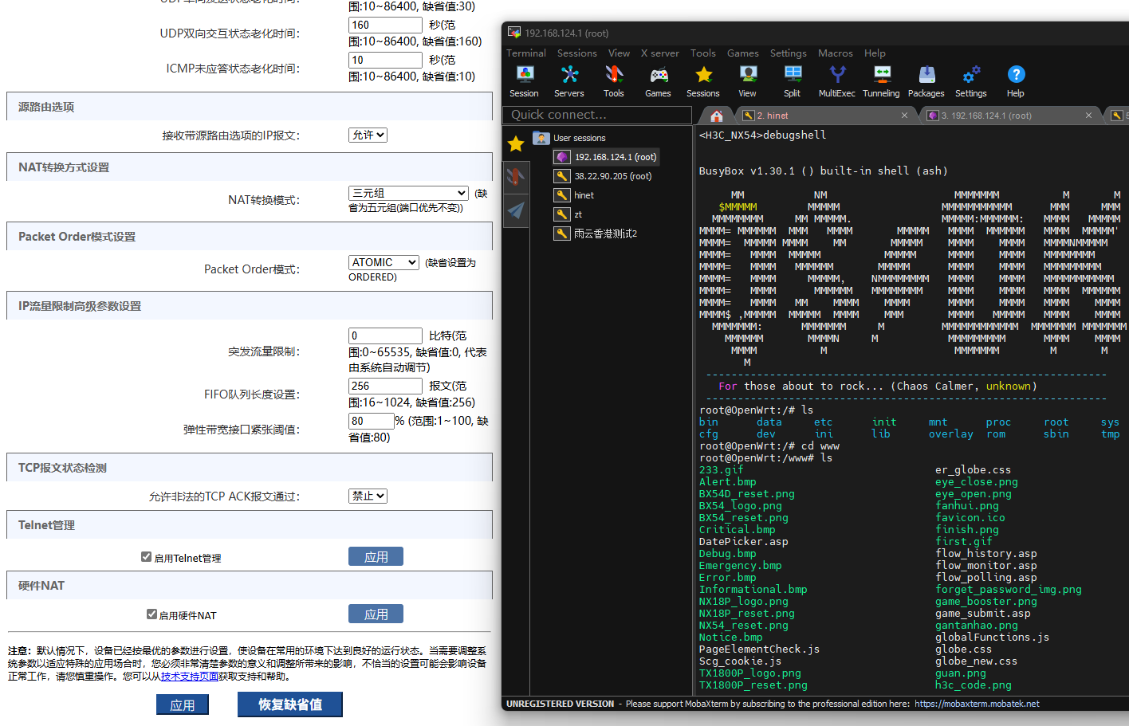Select the star Sessions sidebar tab
The width and height of the screenshot is (1129, 726).
coord(516,143)
